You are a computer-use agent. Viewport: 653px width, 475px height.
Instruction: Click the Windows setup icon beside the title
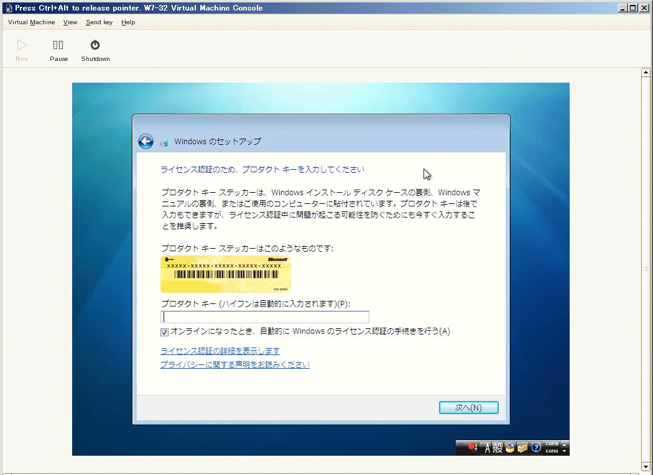[x=164, y=142]
